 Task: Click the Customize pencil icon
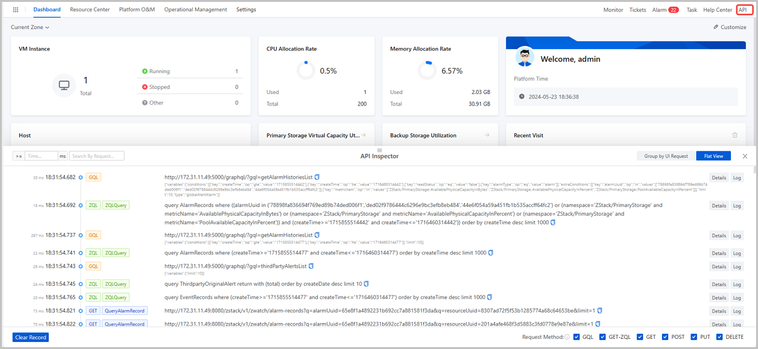coord(716,27)
